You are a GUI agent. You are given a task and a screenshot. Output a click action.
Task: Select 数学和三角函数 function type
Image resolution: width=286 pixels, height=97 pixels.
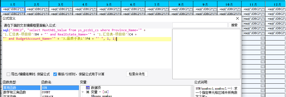coord(21,92)
